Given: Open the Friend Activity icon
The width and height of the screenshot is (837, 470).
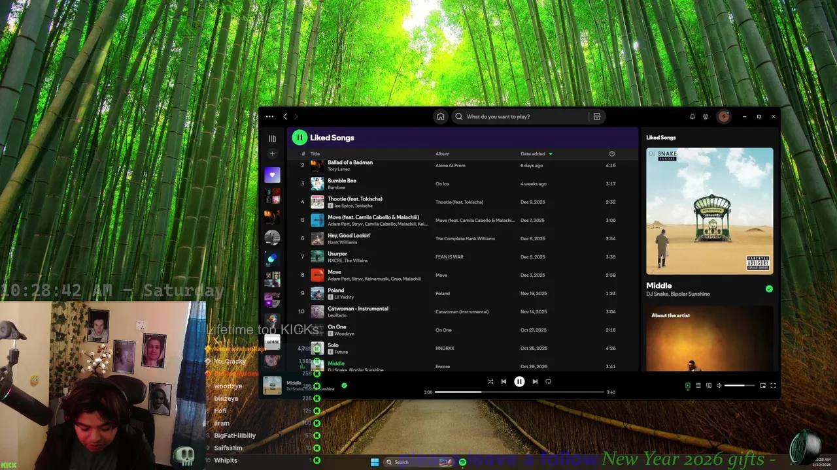Looking at the screenshot, I should 706,116.
